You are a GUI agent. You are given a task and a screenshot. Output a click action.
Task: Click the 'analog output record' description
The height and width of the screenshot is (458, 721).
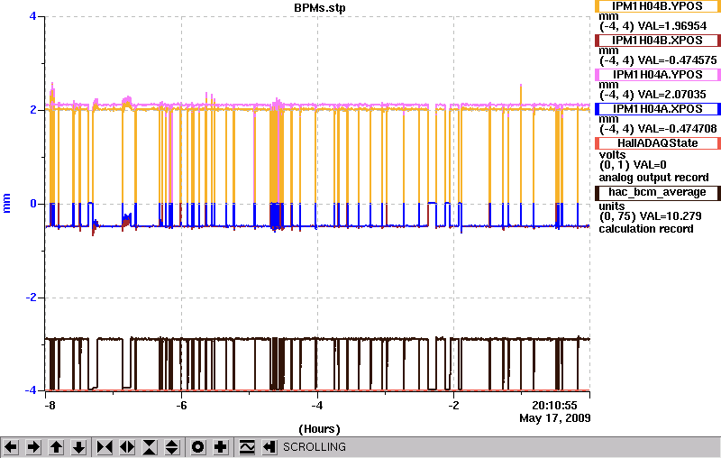pyautogui.click(x=653, y=178)
